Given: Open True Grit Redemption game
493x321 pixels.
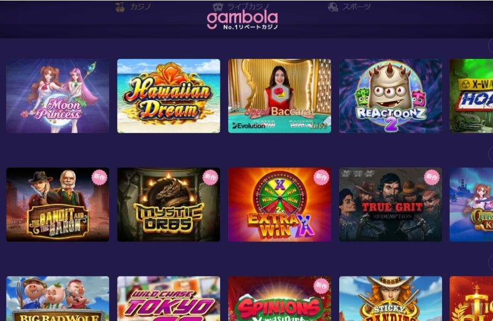Looking at the screenshot, I should click(391, 204).
